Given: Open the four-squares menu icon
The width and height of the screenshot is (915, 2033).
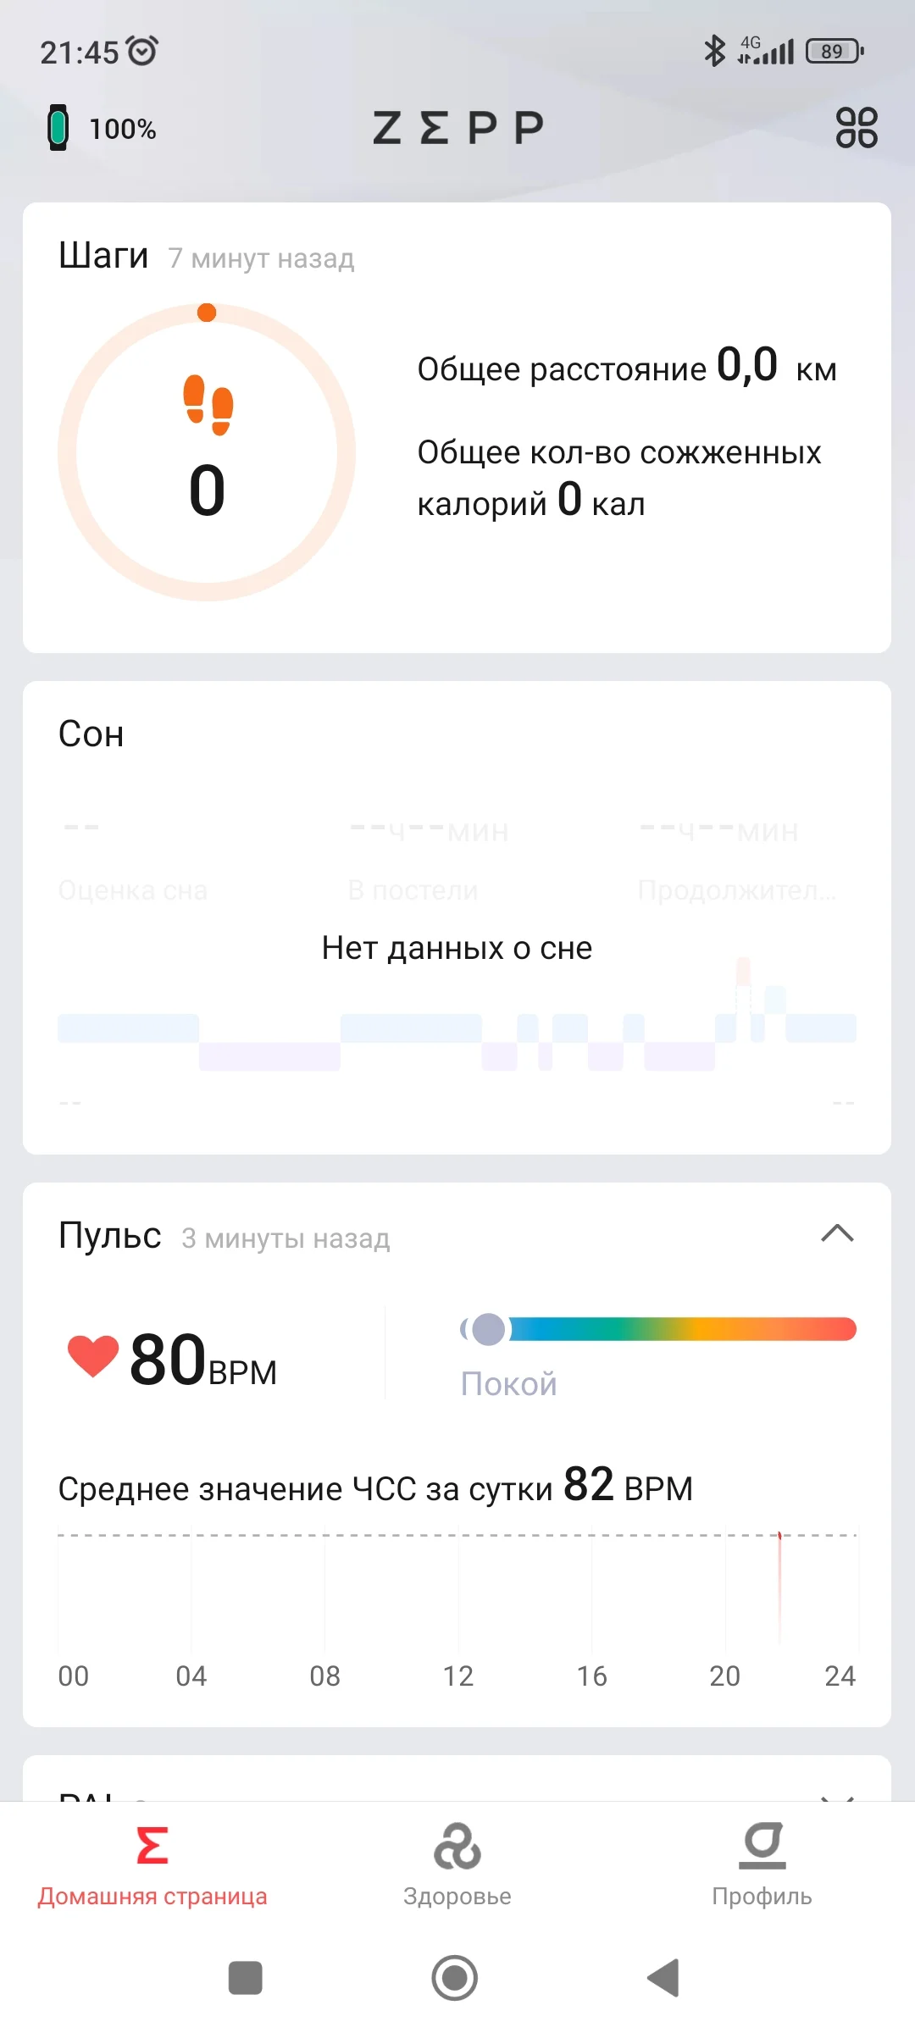Looking at the screenshot, I should click(856, 128).
